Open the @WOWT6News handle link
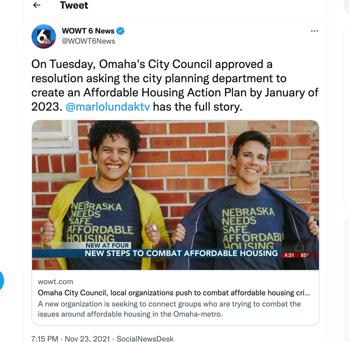349x342 pixels. point(89,41)
